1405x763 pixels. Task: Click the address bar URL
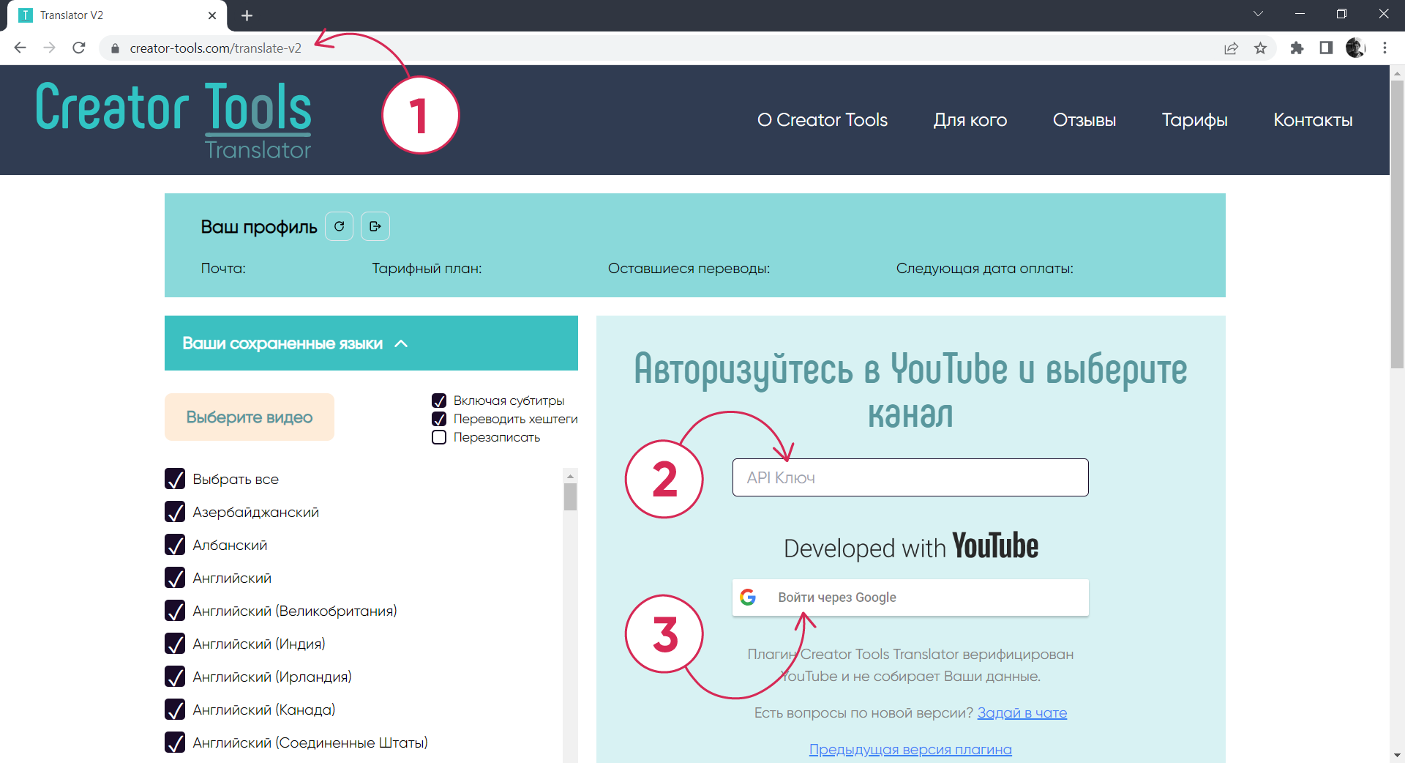click(x=215, y=48)
